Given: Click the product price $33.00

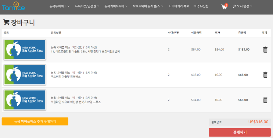Looking at the screenshot, I should click(196, 75).
